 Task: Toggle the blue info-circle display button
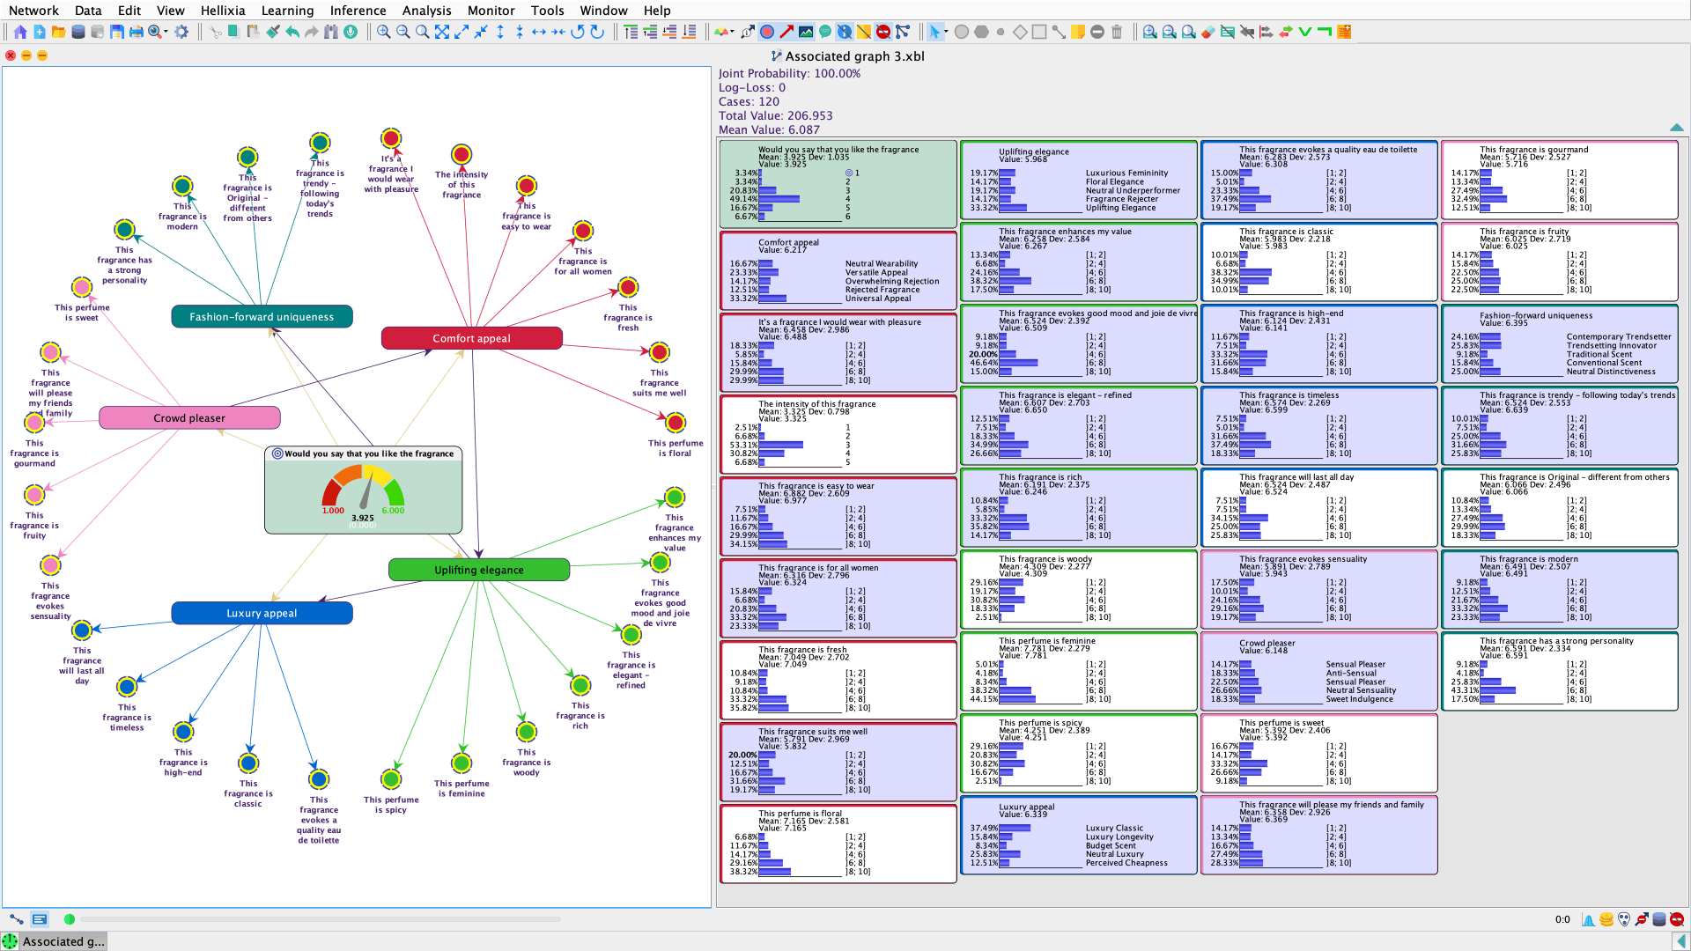[x=845, y=32]
